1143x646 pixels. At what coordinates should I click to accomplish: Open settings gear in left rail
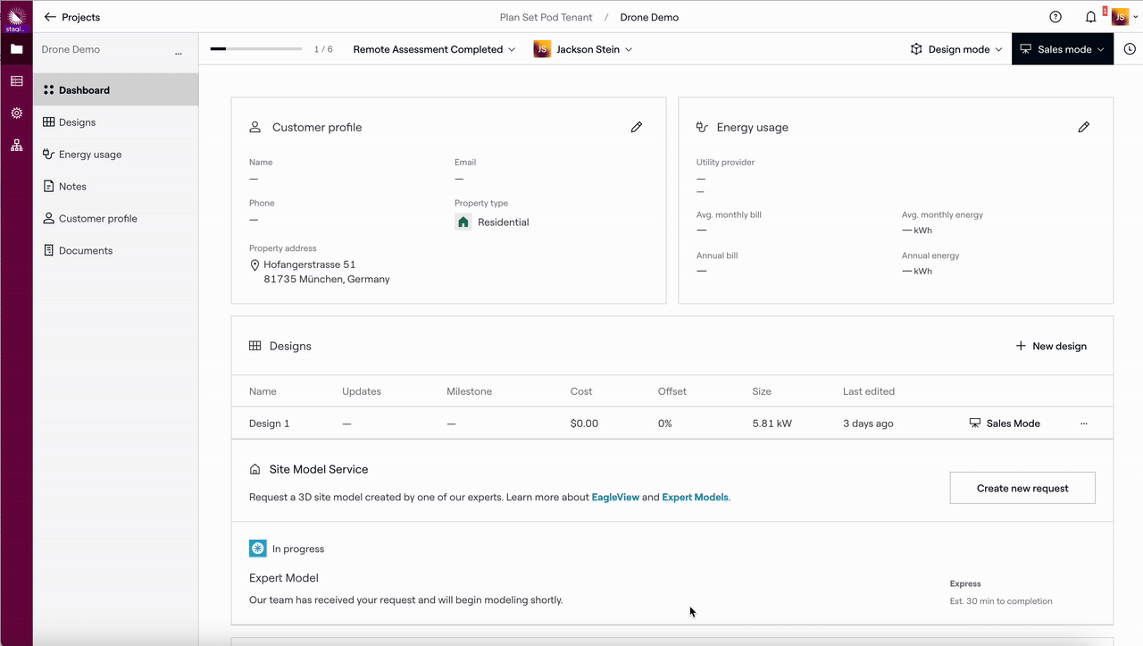pyautogui.click(x=16, y=113)
